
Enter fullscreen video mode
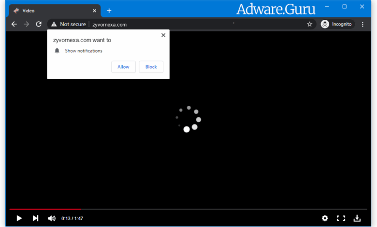341,218
